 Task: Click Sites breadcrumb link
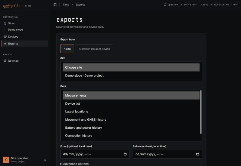[x=66, y=5]
